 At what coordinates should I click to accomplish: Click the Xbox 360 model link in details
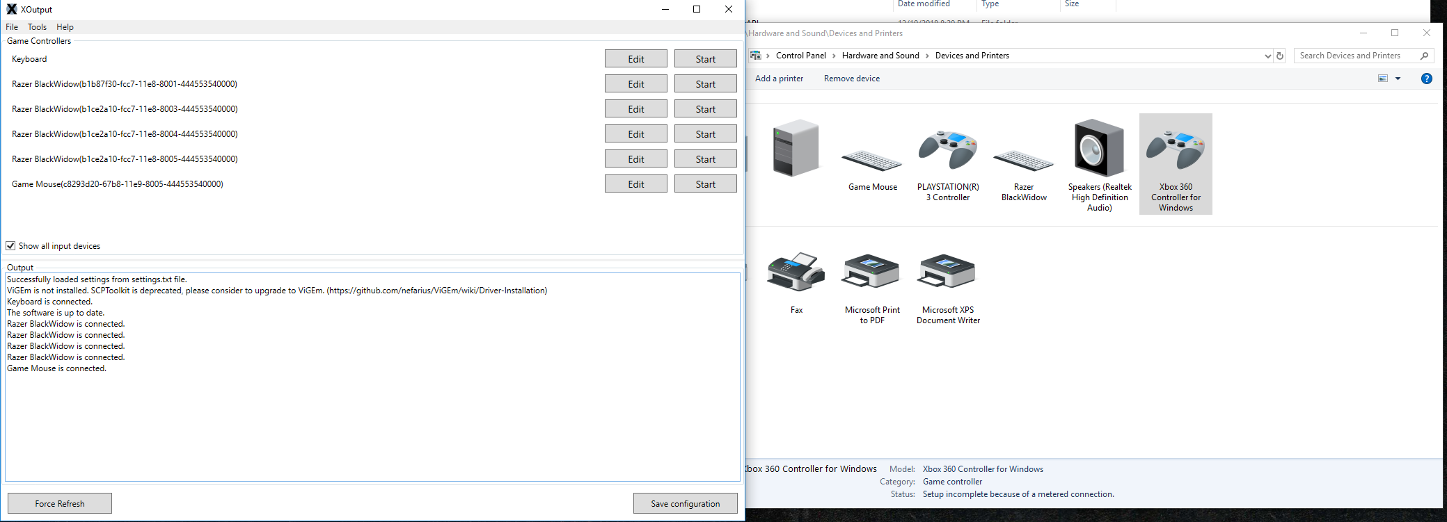(x=983, y=469)
